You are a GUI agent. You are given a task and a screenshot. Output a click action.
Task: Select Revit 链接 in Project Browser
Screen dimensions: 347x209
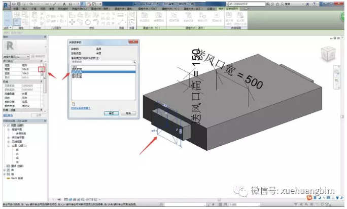[x=17, y=178]
